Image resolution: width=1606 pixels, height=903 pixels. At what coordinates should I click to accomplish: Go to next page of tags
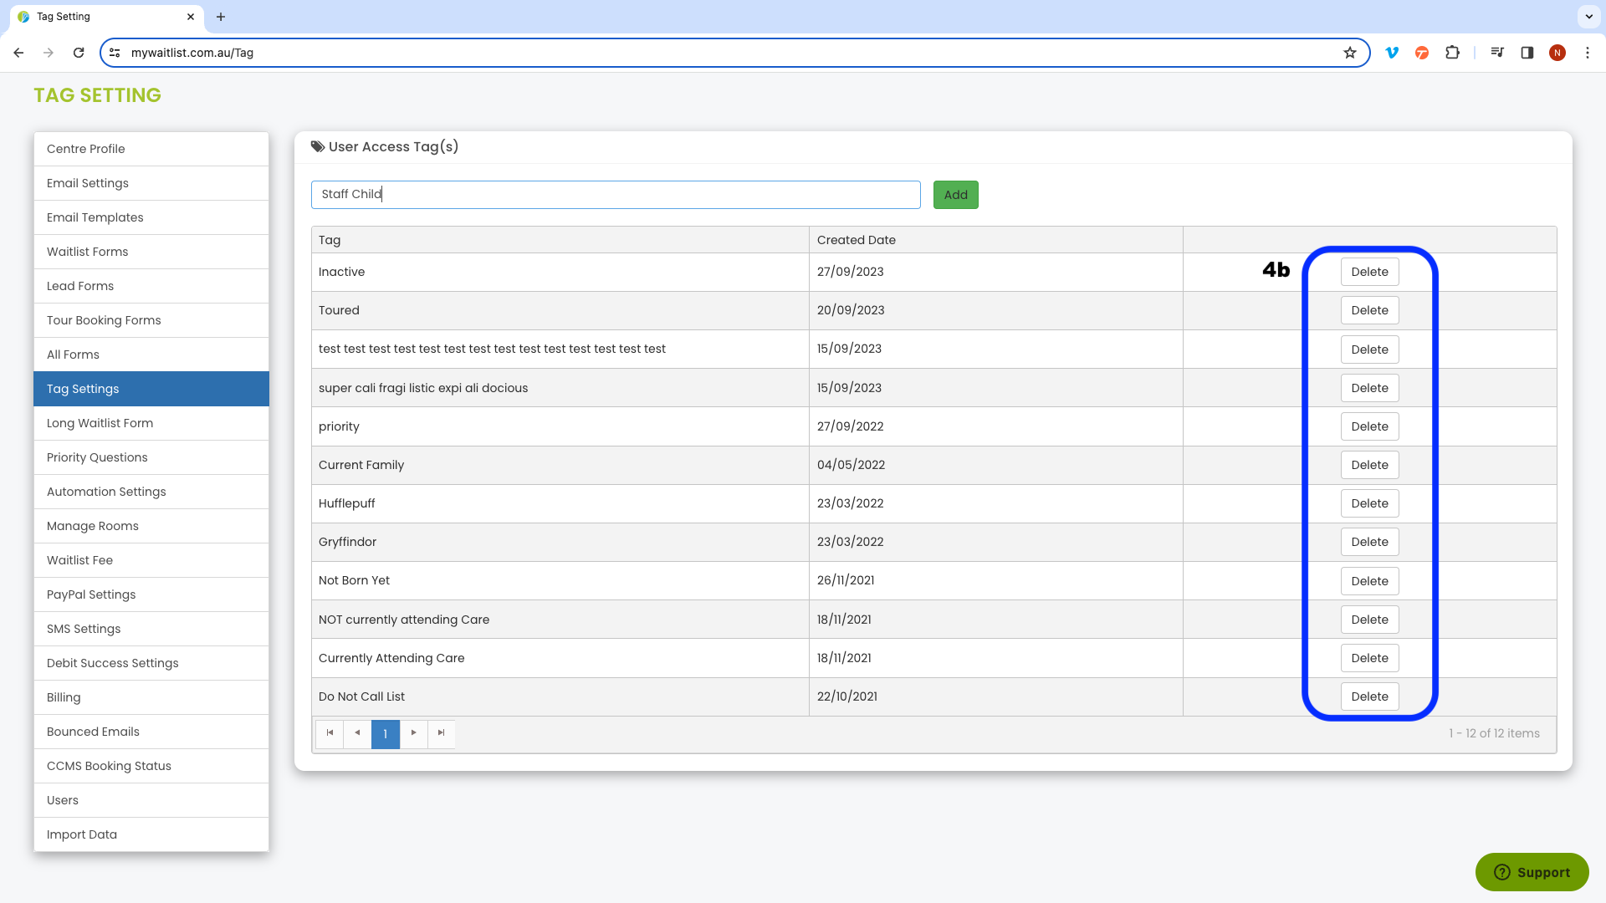click(413, 733)
